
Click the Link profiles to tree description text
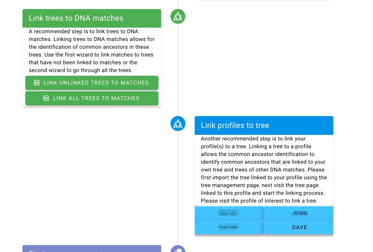pyautogui.click(x=264, y=169)
